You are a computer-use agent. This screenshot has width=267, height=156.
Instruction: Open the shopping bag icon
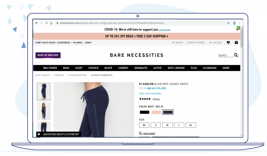coord(236,42)
